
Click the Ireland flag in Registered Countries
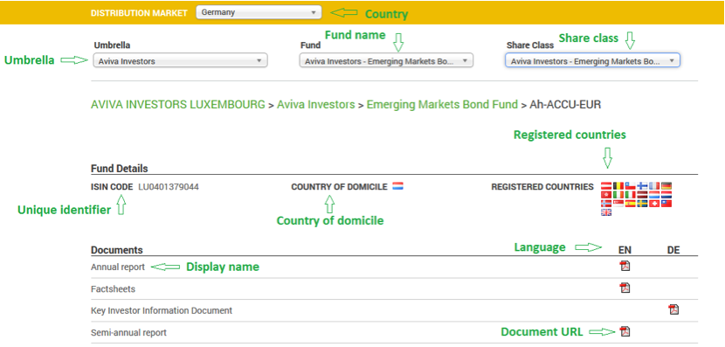(x=618, y=195)
